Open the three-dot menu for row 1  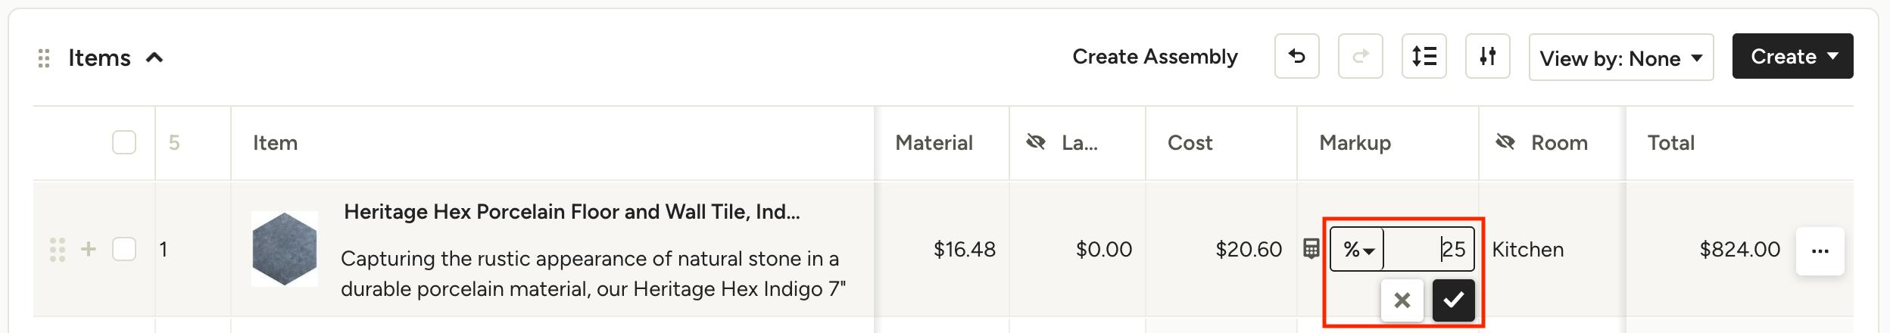coord(1820,251)
